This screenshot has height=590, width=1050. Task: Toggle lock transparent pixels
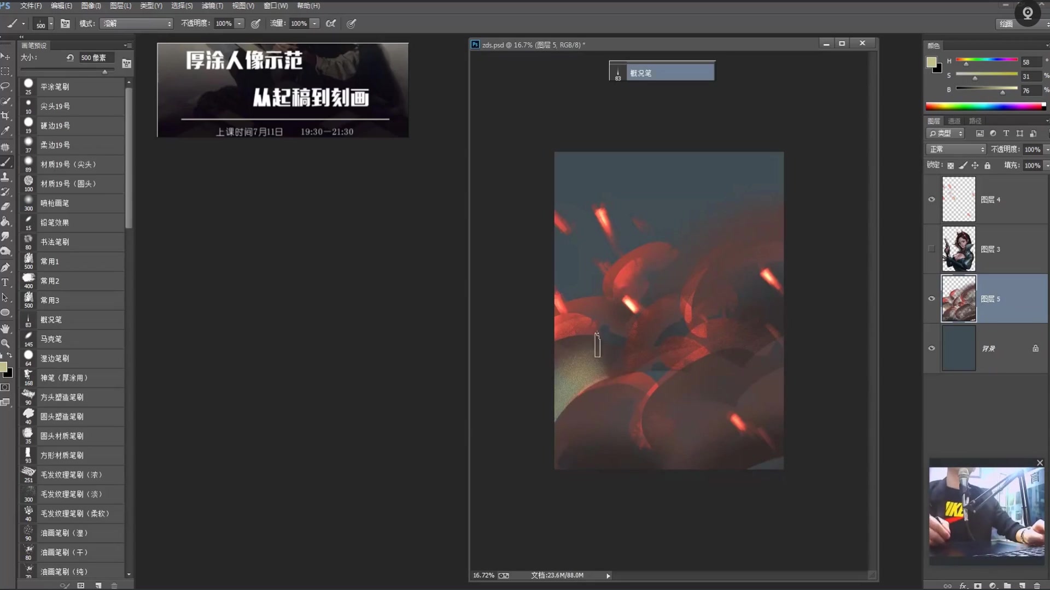(x=950, y=166)
